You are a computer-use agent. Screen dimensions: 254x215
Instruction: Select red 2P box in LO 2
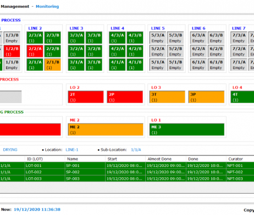(x=125, y=97)
